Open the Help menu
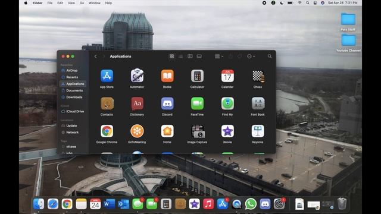 [x=108, y=3]
